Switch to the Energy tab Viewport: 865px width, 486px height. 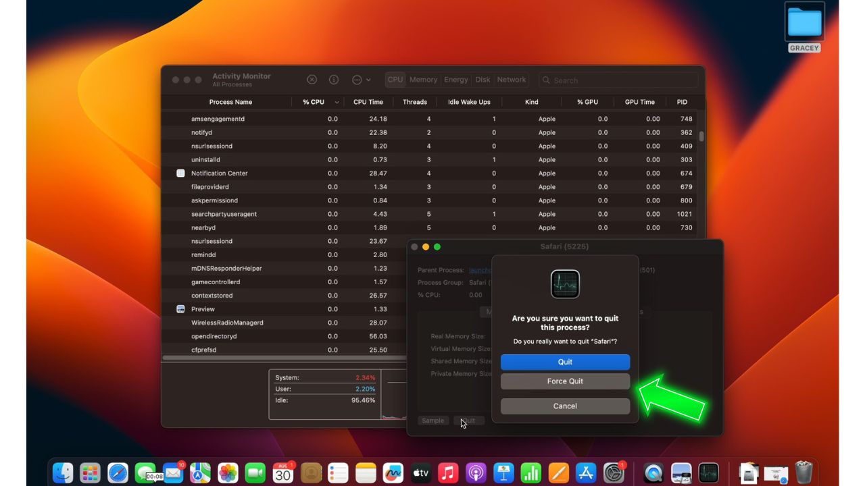[455, 80]
